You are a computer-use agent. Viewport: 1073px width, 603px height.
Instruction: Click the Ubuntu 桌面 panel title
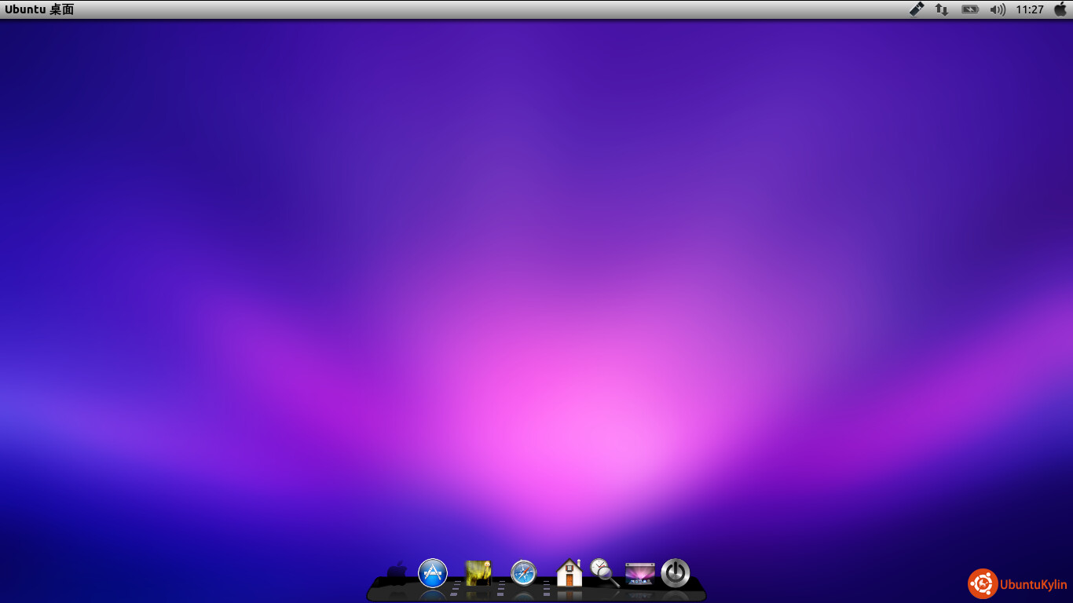[x=39, y=9]
